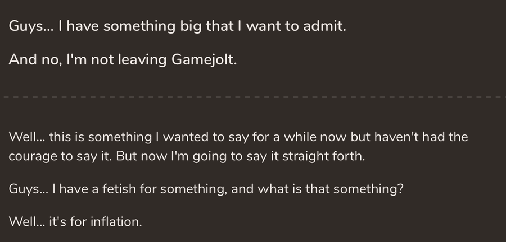Viewport: 506px width, 242px height.
Task: Click the line "And no, I'm not leaving"
Action: tap(123, 60)
